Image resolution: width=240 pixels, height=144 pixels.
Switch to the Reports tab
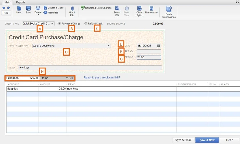(x=21, y=2)
